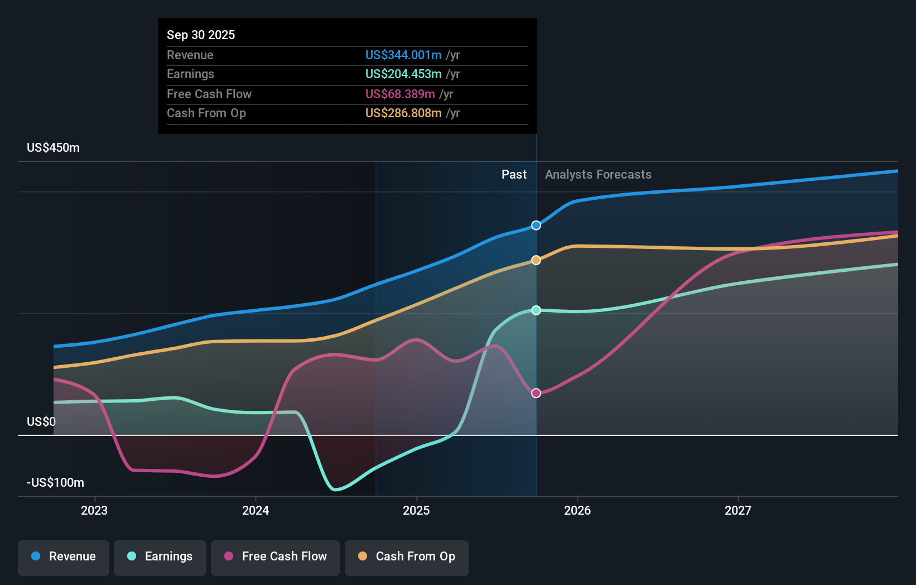This screenshot has height=585, width=916.
Task: Click the Free Cash Flow legend button
Action: tap(276, 558)
